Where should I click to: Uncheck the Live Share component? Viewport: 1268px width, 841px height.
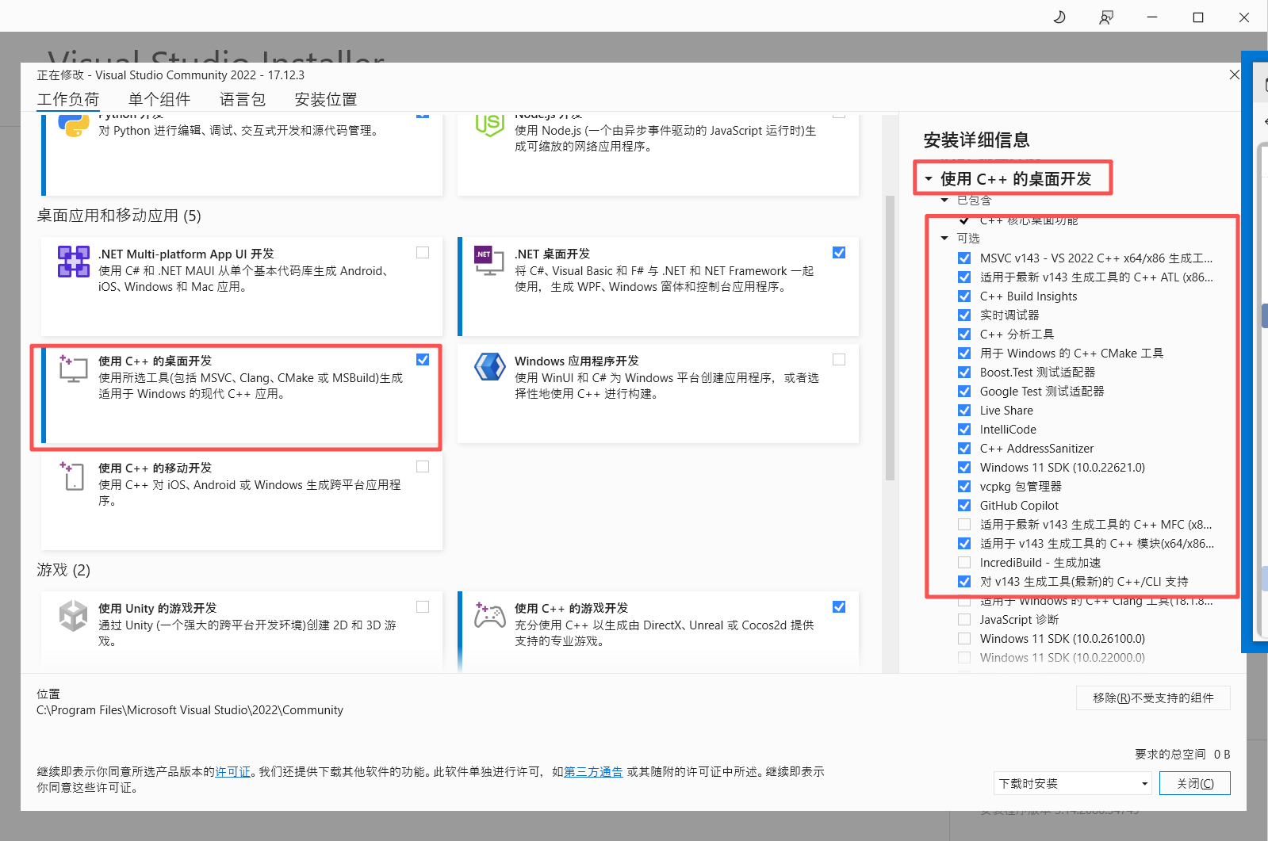(964, 411)
